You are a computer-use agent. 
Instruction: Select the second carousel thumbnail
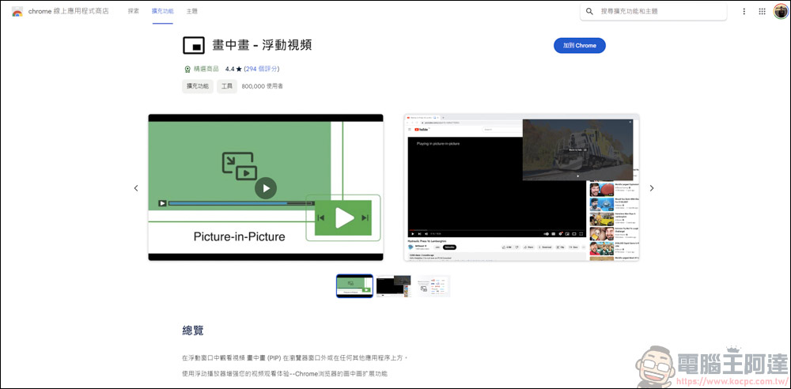pyautogui.click(x=393, y=286)
